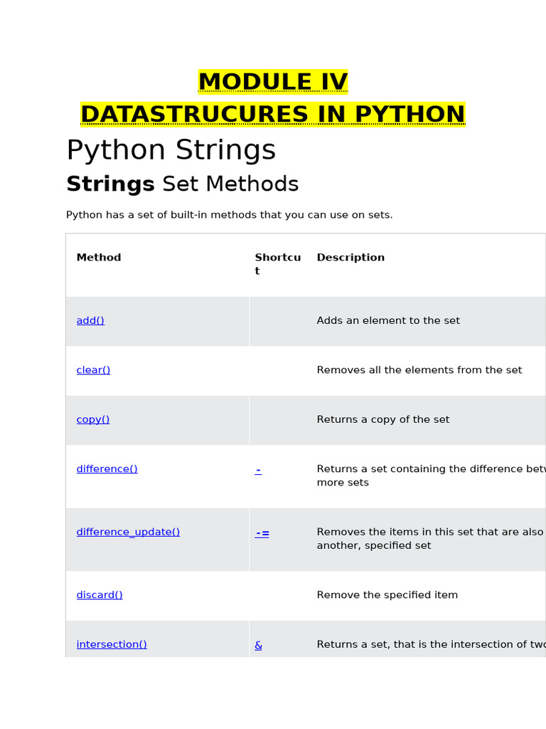This screenshot has height=729, width=546.
Task: Click the highlighted MODULE IV heading
Action: pyautogui.click(x=273, y=83)
